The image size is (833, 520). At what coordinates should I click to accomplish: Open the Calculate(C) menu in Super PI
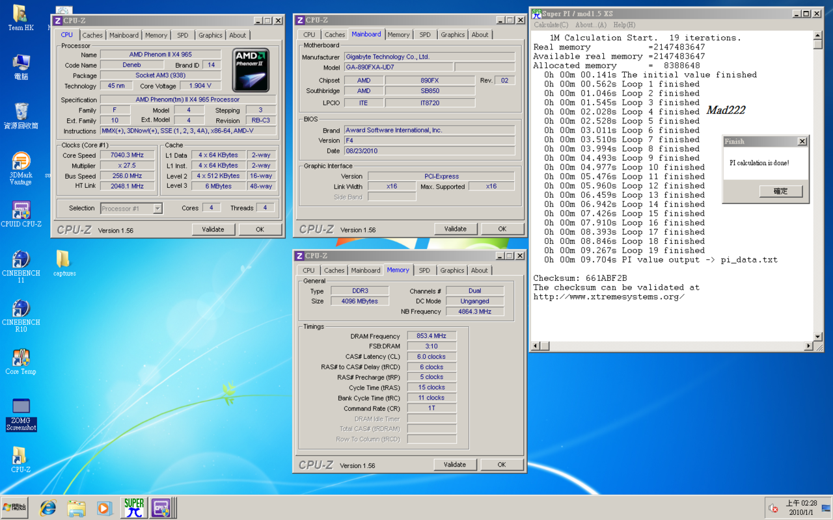[551, 25]
